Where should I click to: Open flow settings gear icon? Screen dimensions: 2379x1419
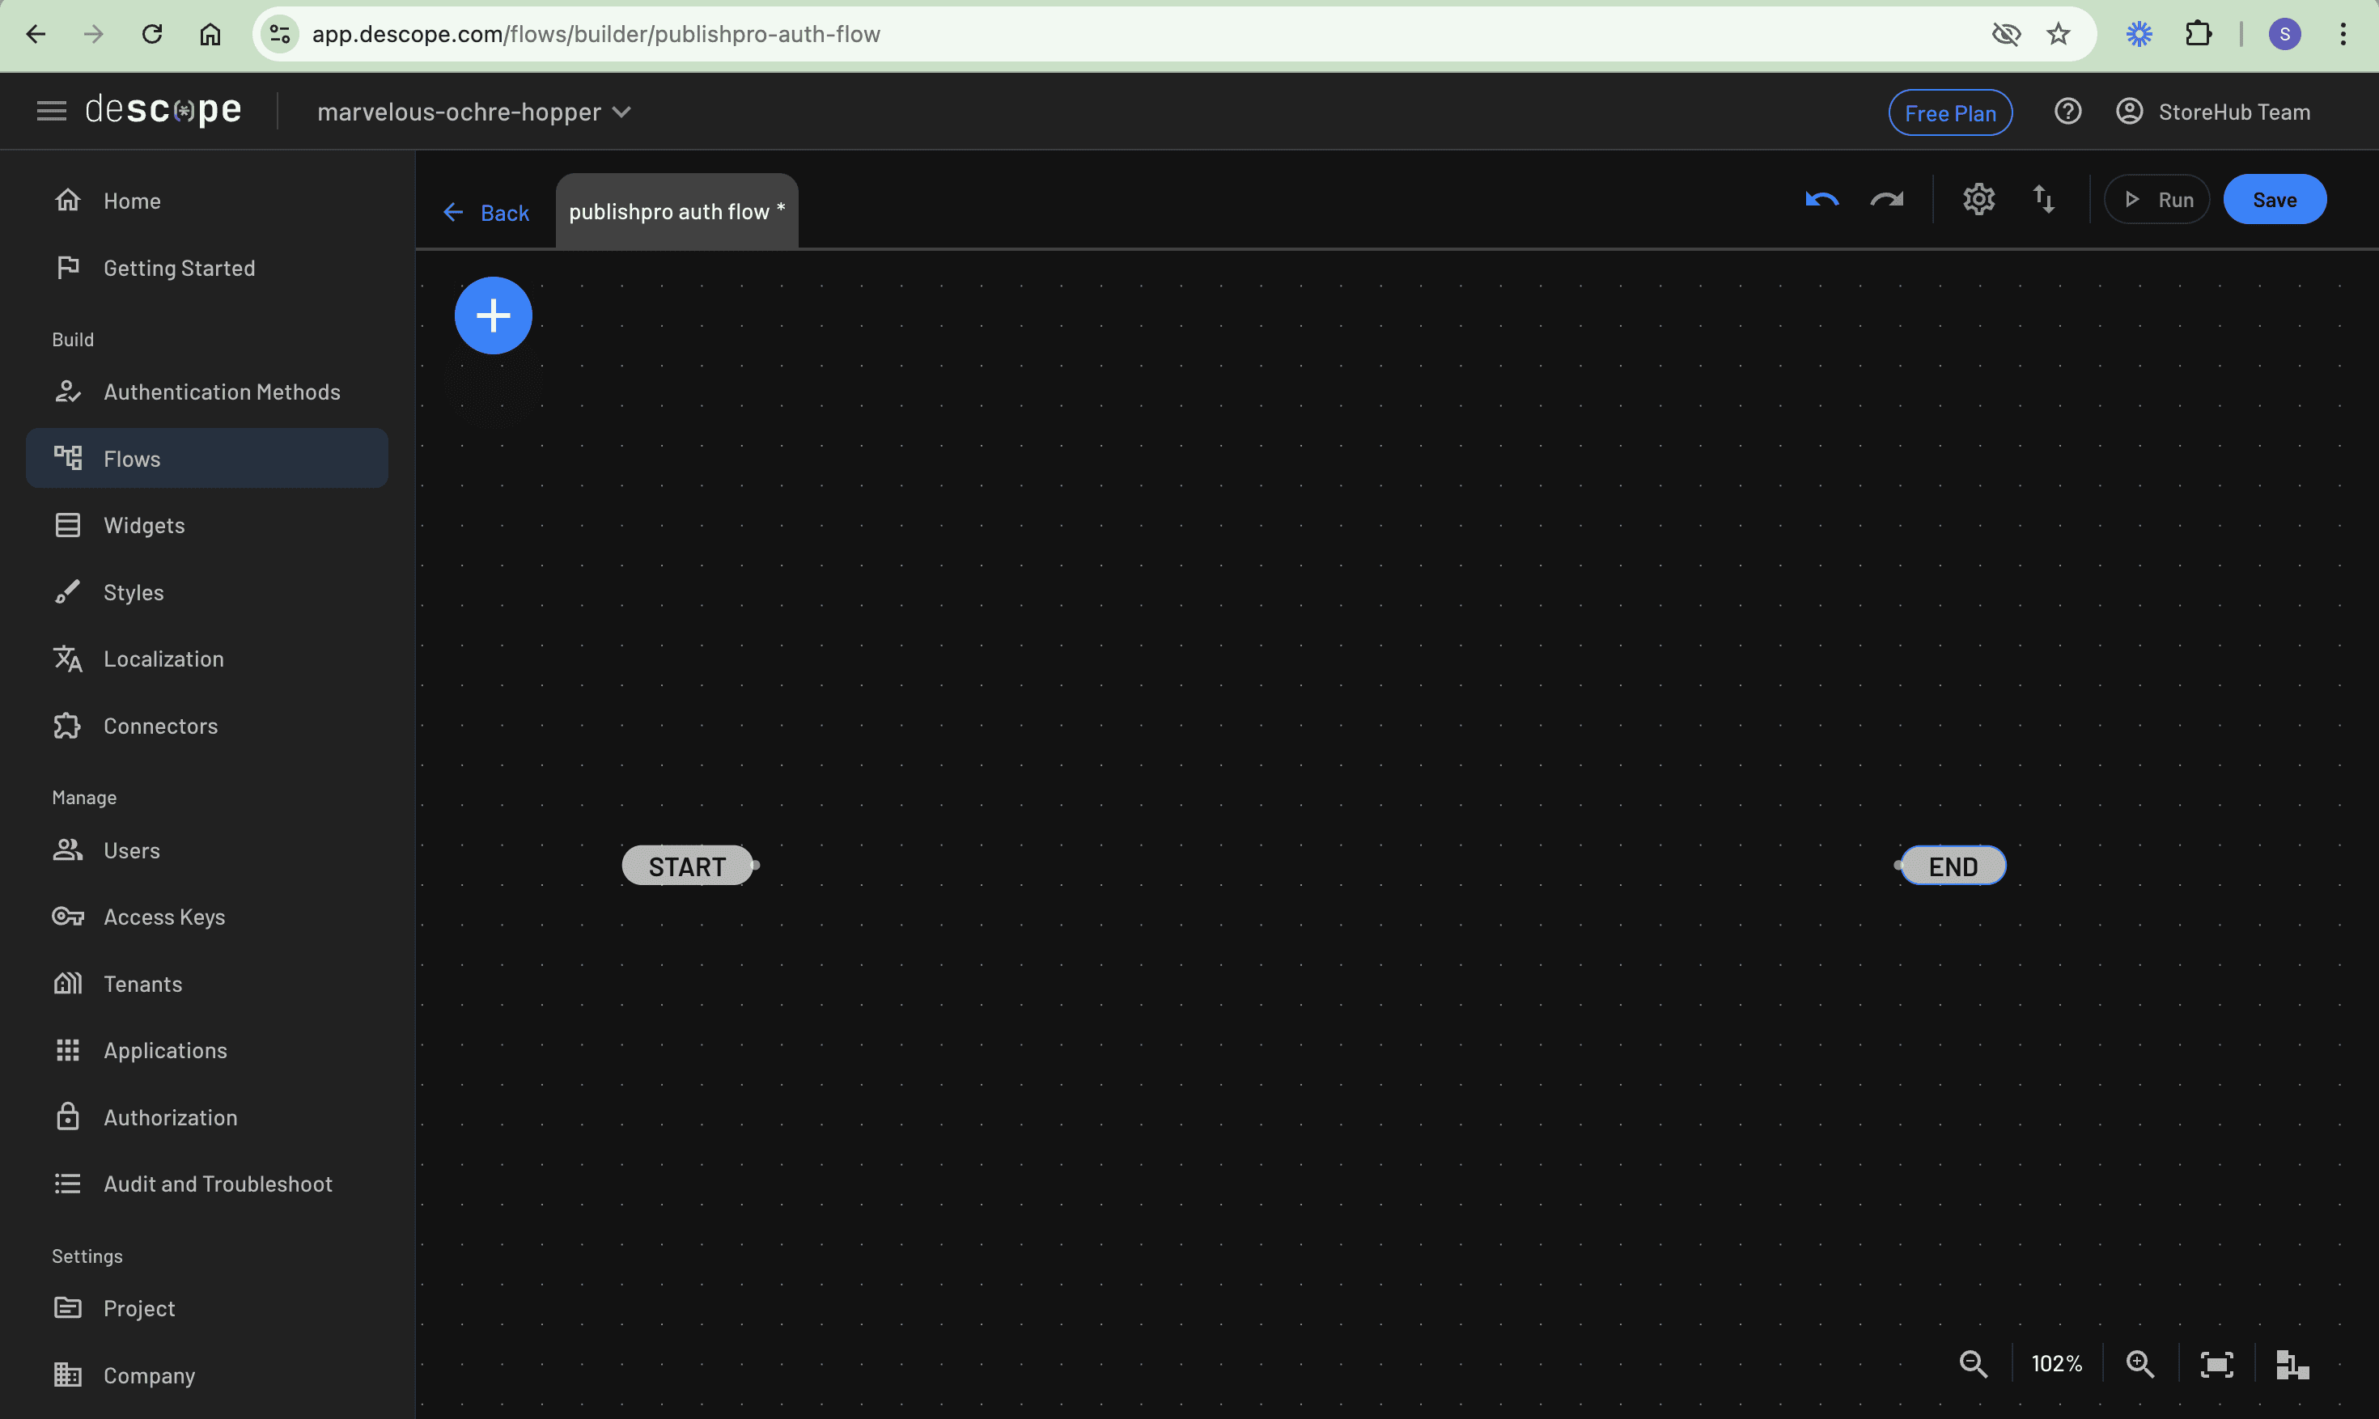pos(1978,200)
